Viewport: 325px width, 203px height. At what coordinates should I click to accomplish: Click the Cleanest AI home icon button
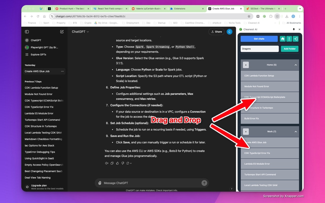point(283,39)
